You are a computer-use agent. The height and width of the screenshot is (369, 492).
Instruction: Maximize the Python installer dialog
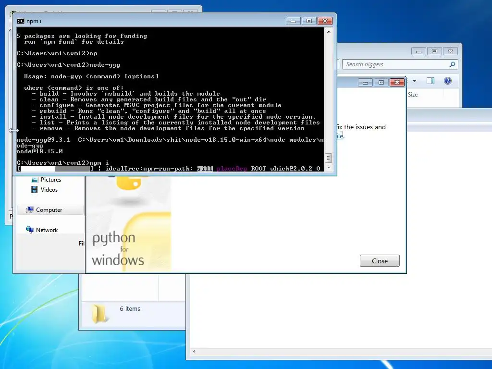click(381, 83)
